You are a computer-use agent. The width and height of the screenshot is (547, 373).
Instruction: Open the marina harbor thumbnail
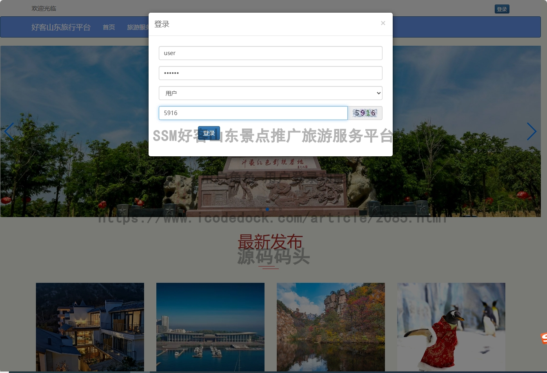coord(210,327)
